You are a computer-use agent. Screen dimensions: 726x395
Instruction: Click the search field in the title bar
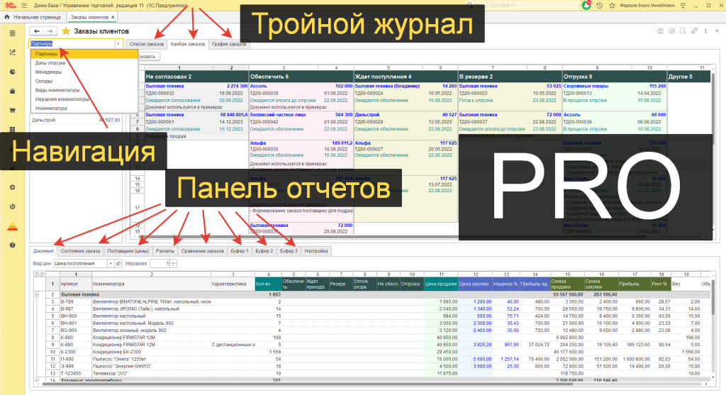(521, 6)
